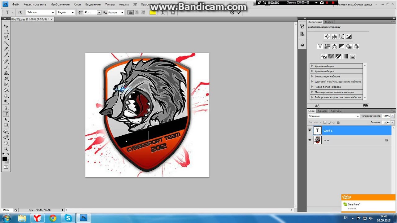The height and width of the screenshot is (223, 397).
Task: Open the Редактирование menu
Action: [35, 4]
